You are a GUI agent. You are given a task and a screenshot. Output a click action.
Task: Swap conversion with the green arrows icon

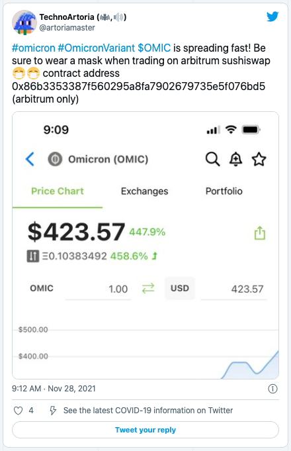tap(148, 288)
